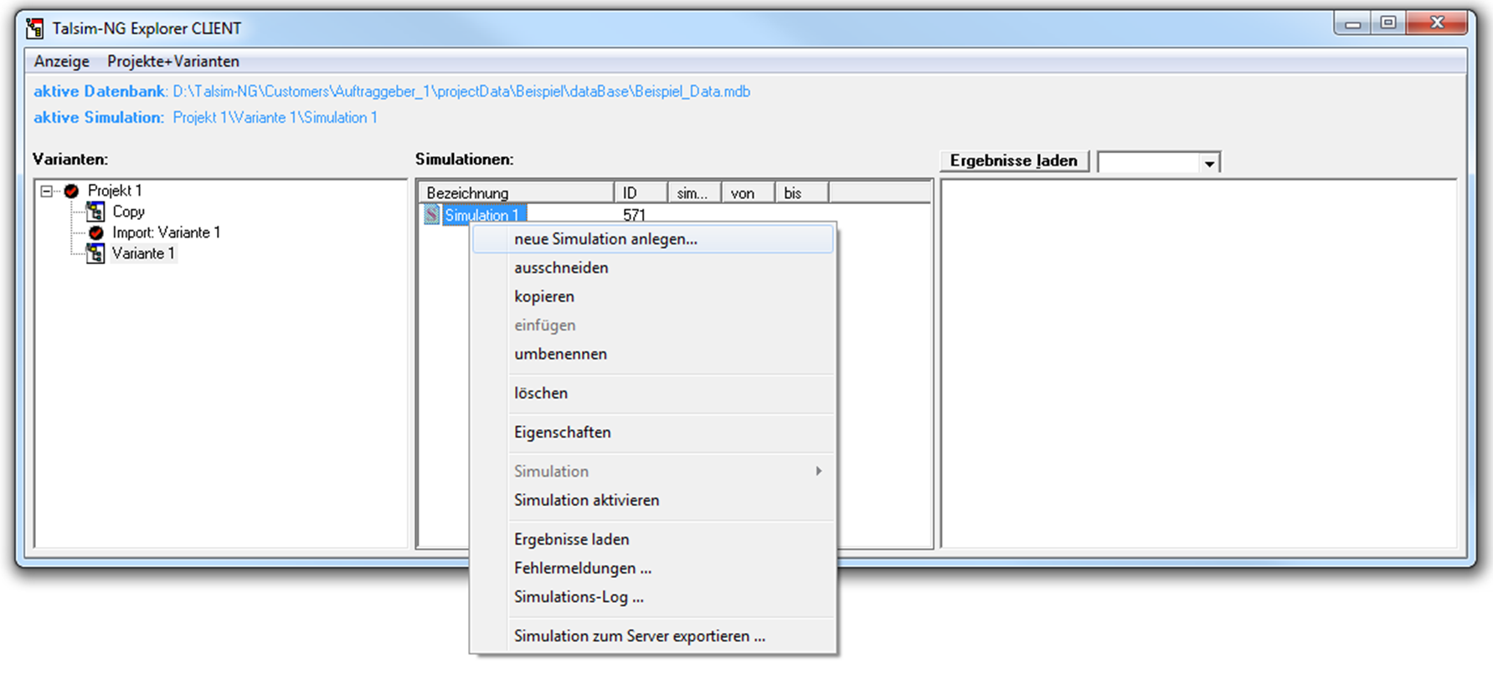Viewport: 1493px width, 674px height.
Task: Click the icon next to Variante 1
Action: coord(95,253)
